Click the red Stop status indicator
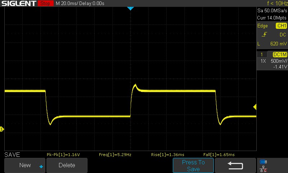The width and height of the screenshot is (288, 173). [46, 3]
